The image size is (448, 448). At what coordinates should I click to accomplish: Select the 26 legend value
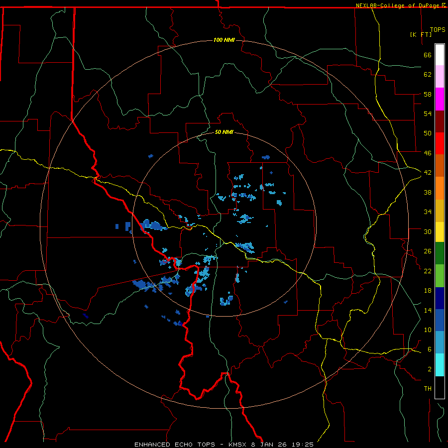pos(428,251)
